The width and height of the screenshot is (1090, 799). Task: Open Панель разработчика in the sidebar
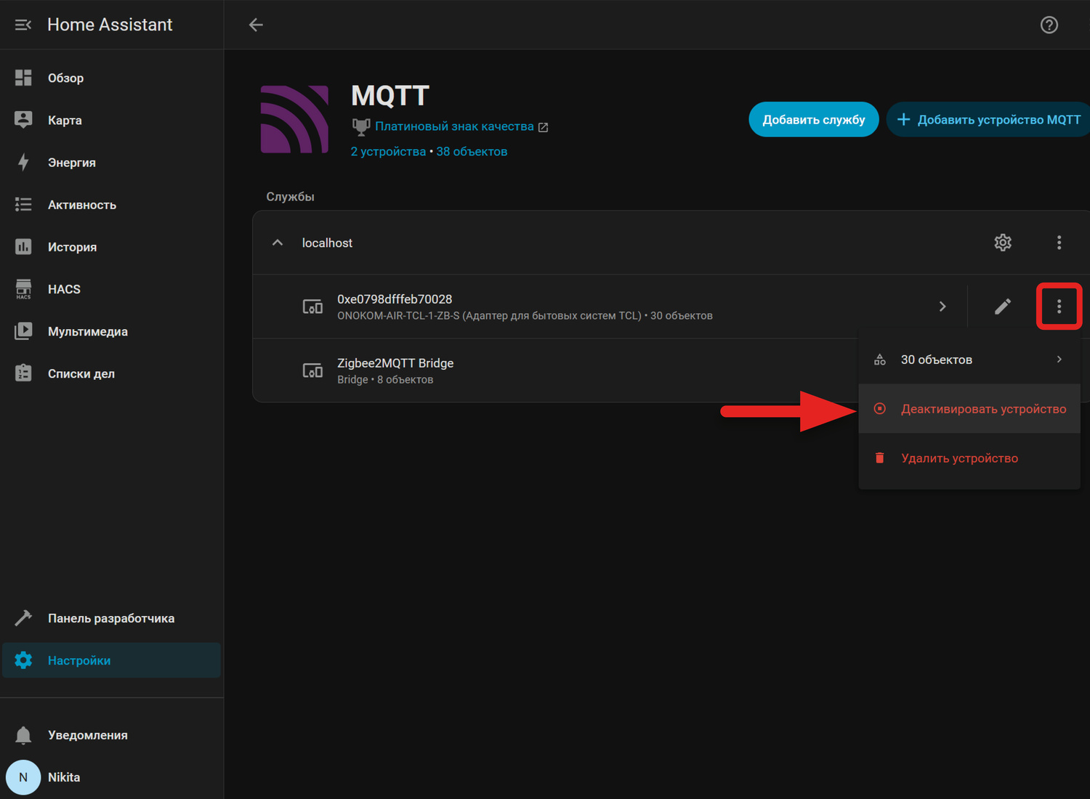pos(112,618)
